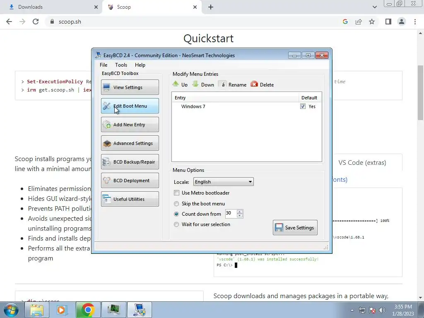
Task: Show hidden tray icons arrow
Action: (352, 310)
